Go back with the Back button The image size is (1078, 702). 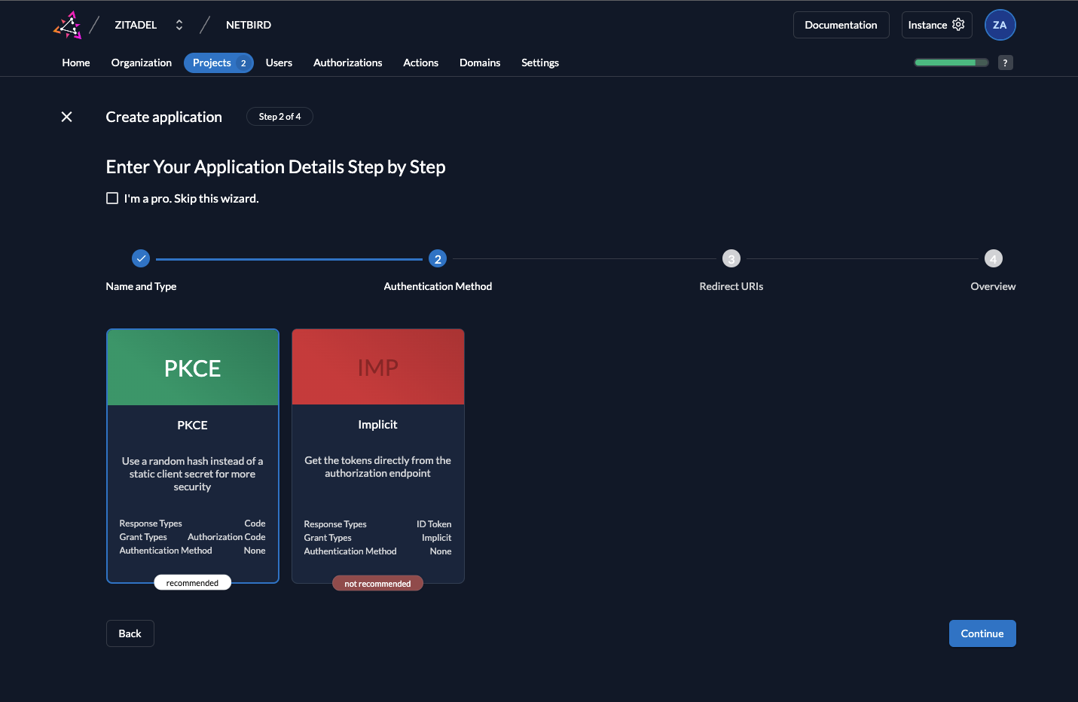(x=130, y=633)
